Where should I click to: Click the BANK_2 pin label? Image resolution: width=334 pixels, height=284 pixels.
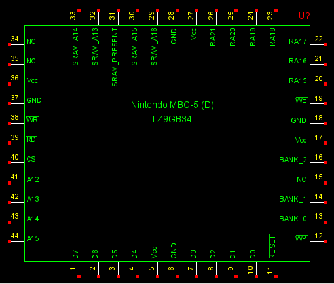pyautogui.click(x=293, y=160)
